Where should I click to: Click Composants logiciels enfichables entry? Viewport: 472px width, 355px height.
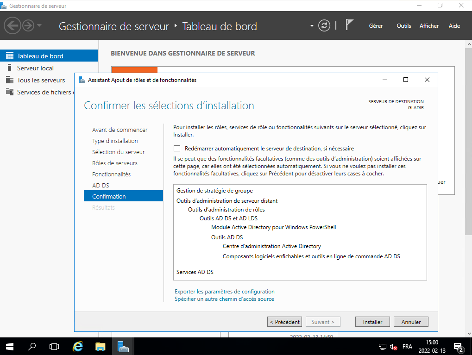[311, 256]
